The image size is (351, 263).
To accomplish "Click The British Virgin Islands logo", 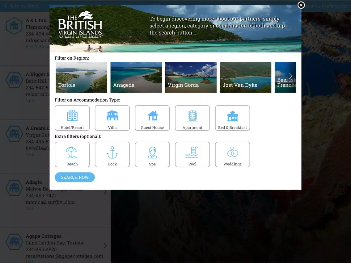I will (80, 25).
